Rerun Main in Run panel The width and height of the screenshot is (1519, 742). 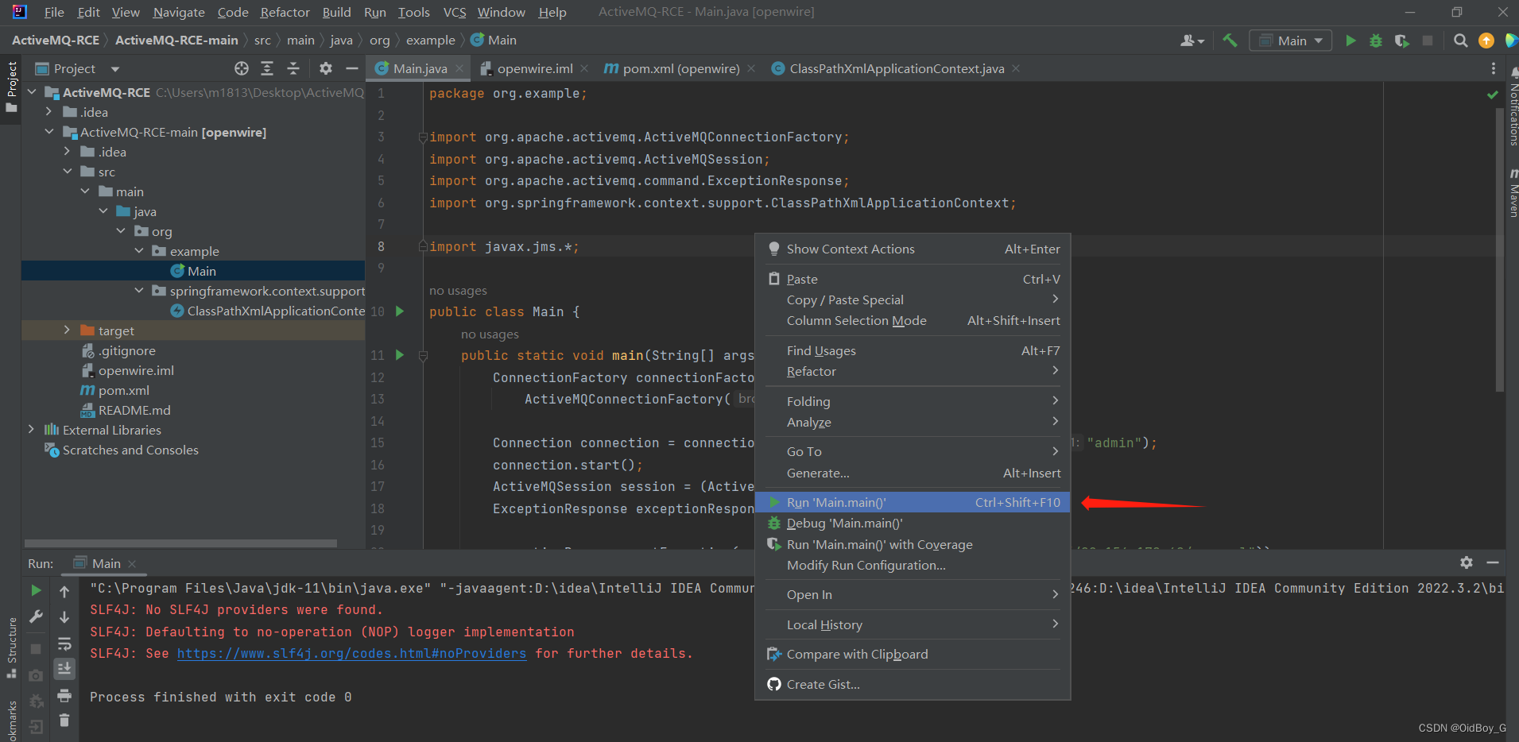[x=36, y=590]
